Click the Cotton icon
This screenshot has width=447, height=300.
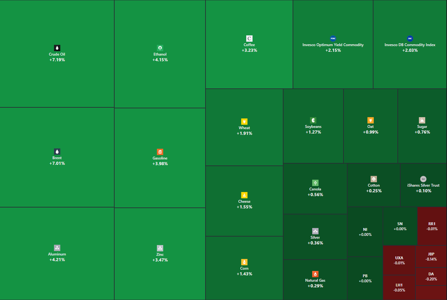374,179
